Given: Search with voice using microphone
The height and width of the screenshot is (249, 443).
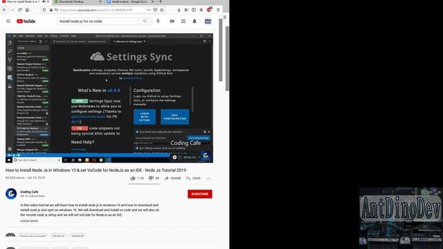Looking at the screenshot, I should pyautogui.click(x=158, y=21).
